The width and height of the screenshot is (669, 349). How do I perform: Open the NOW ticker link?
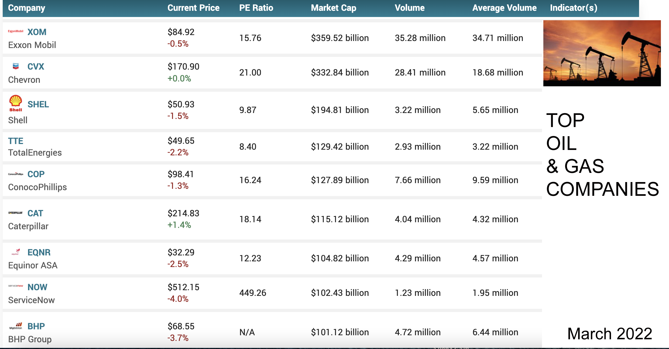pos(37,287)
